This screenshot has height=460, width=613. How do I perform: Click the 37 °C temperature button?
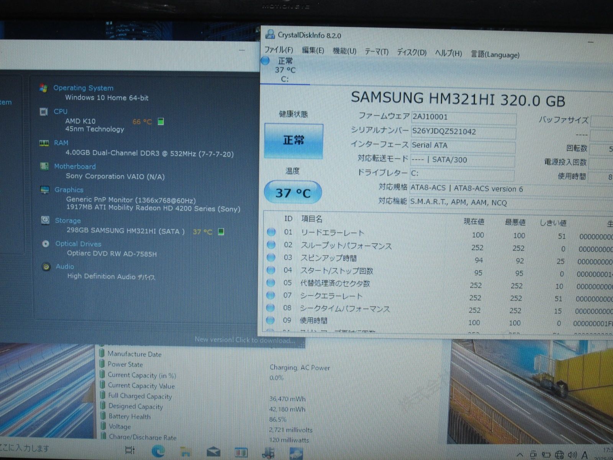(293, 192)
